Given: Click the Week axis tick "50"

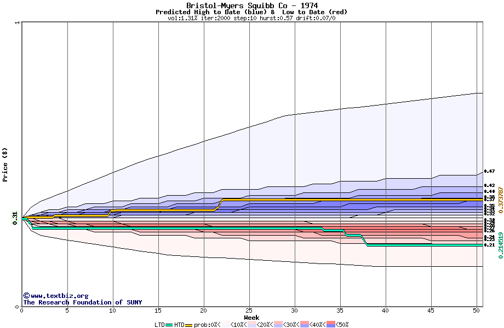Looking at the screenshot, I should click(477, 311).
